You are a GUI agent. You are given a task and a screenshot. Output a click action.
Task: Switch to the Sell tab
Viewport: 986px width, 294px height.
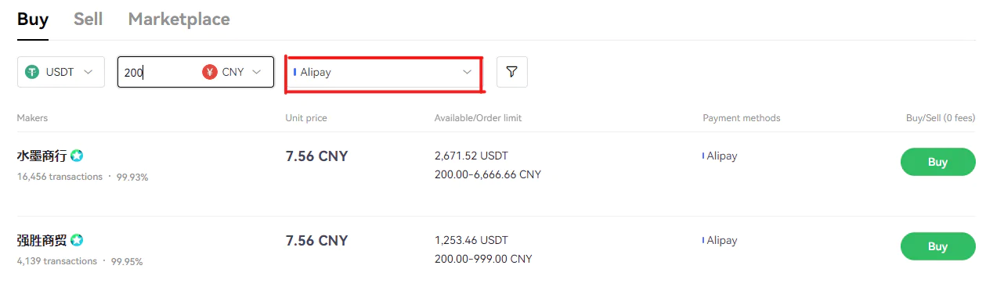(x=88, y=19)
